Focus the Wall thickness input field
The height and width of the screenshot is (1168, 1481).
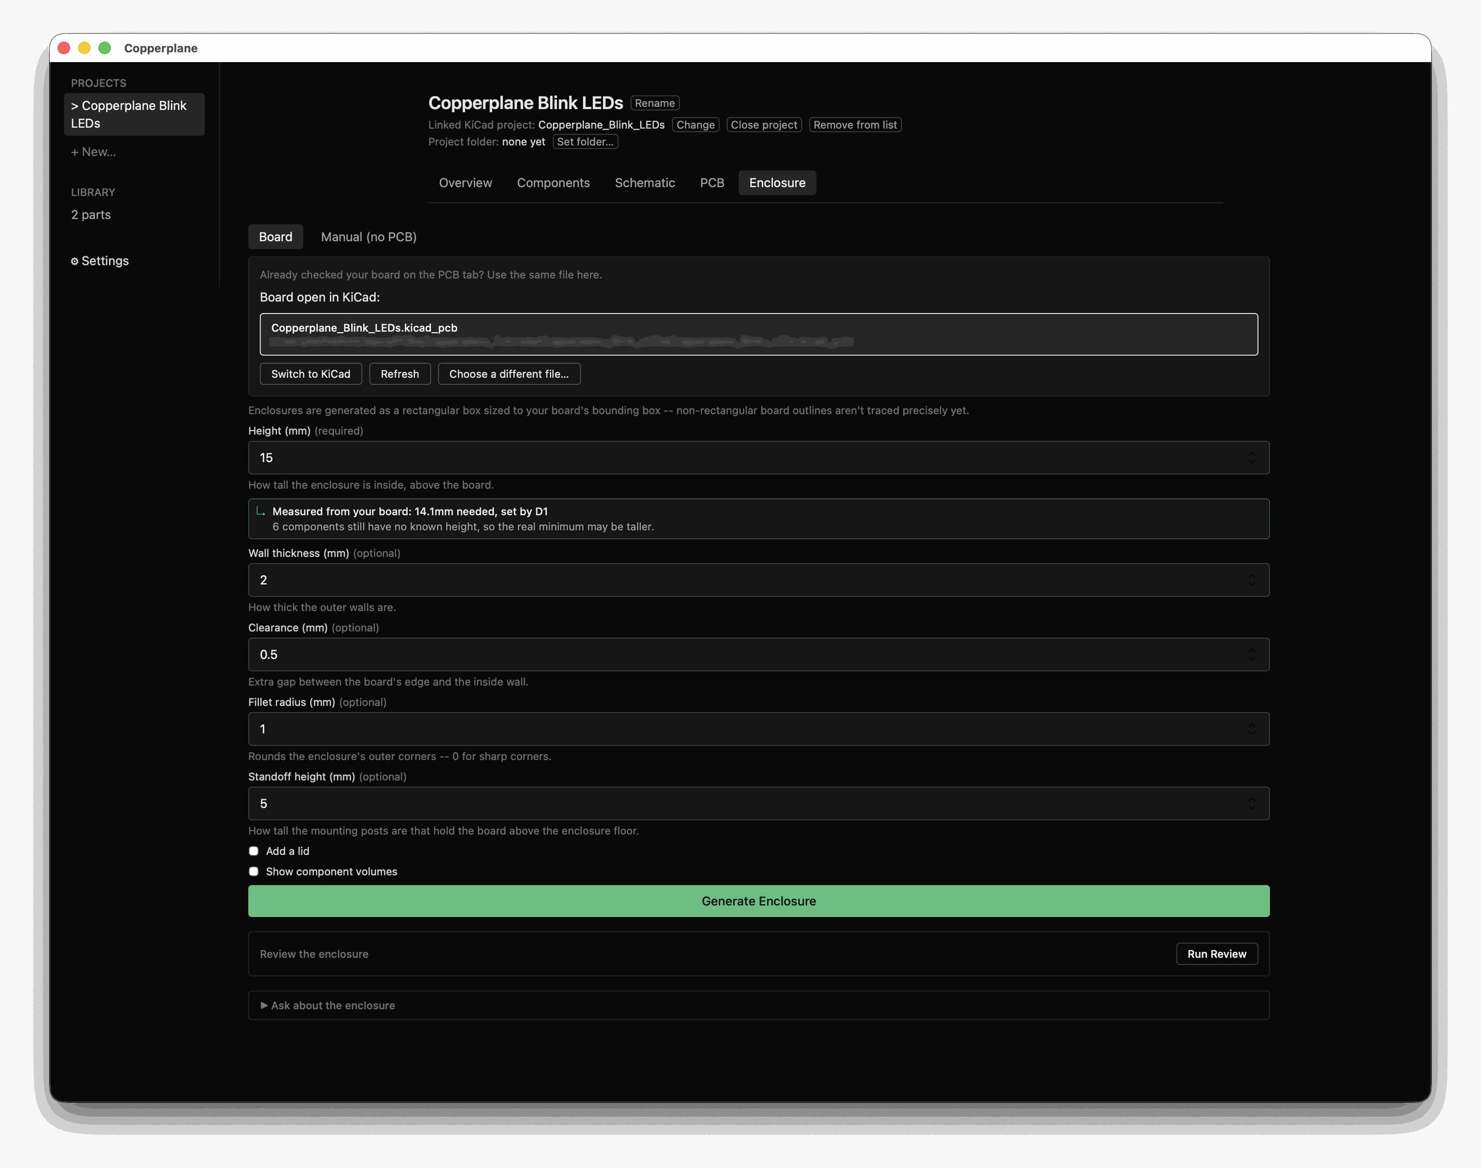pos(758,580)
